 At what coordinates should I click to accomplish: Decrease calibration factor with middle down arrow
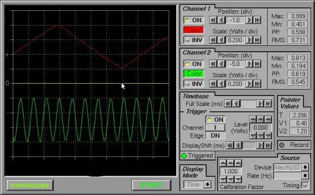(x=231, y=179)
